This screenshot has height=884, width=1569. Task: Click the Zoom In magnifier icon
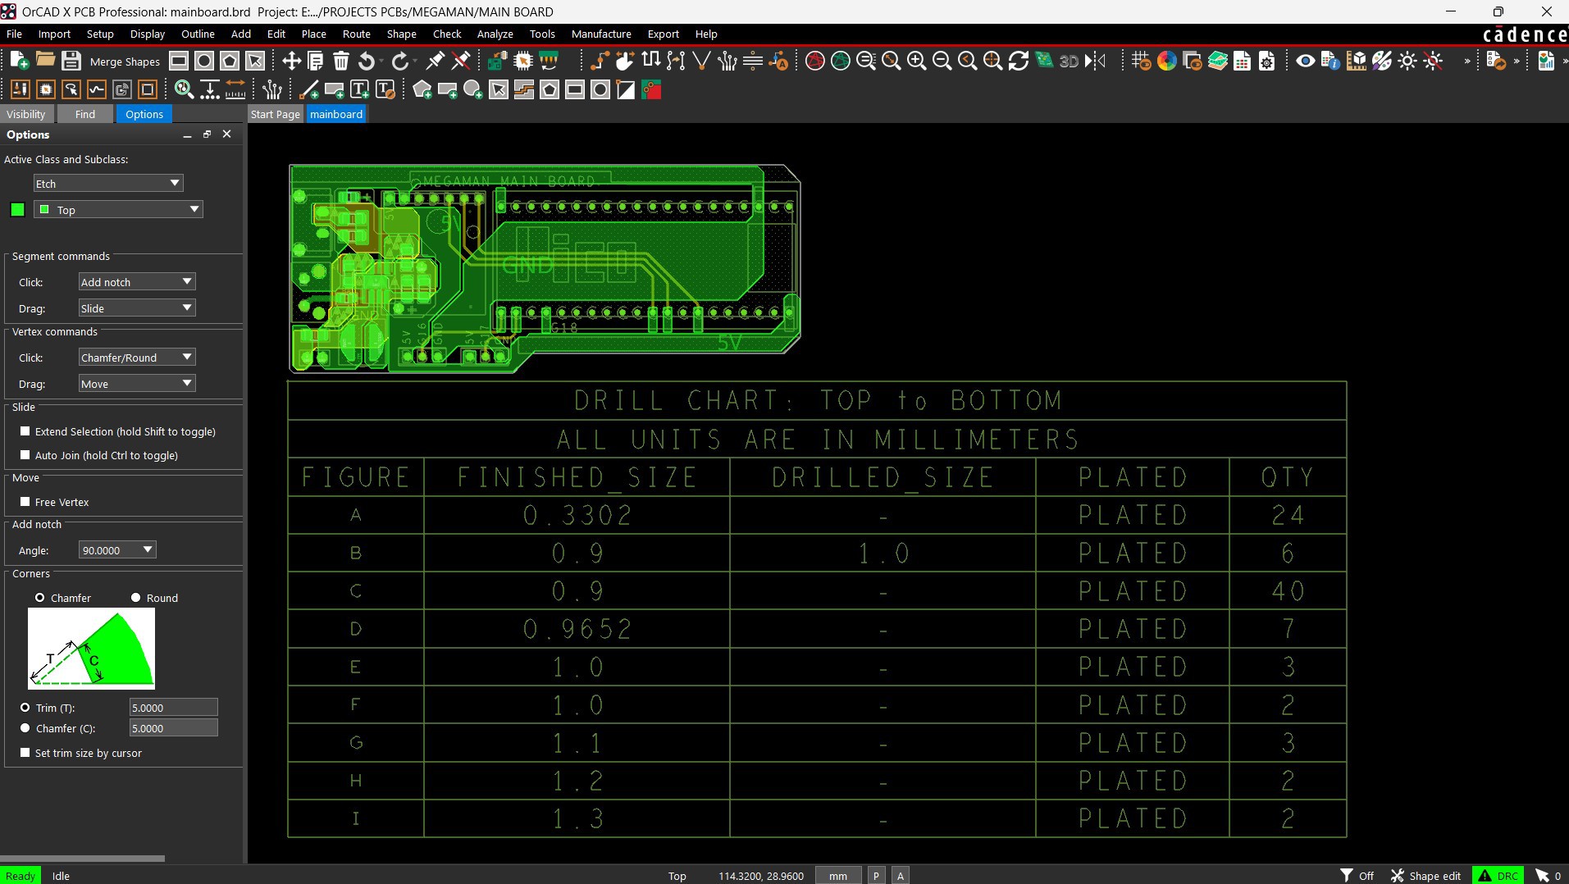(916, 61)
